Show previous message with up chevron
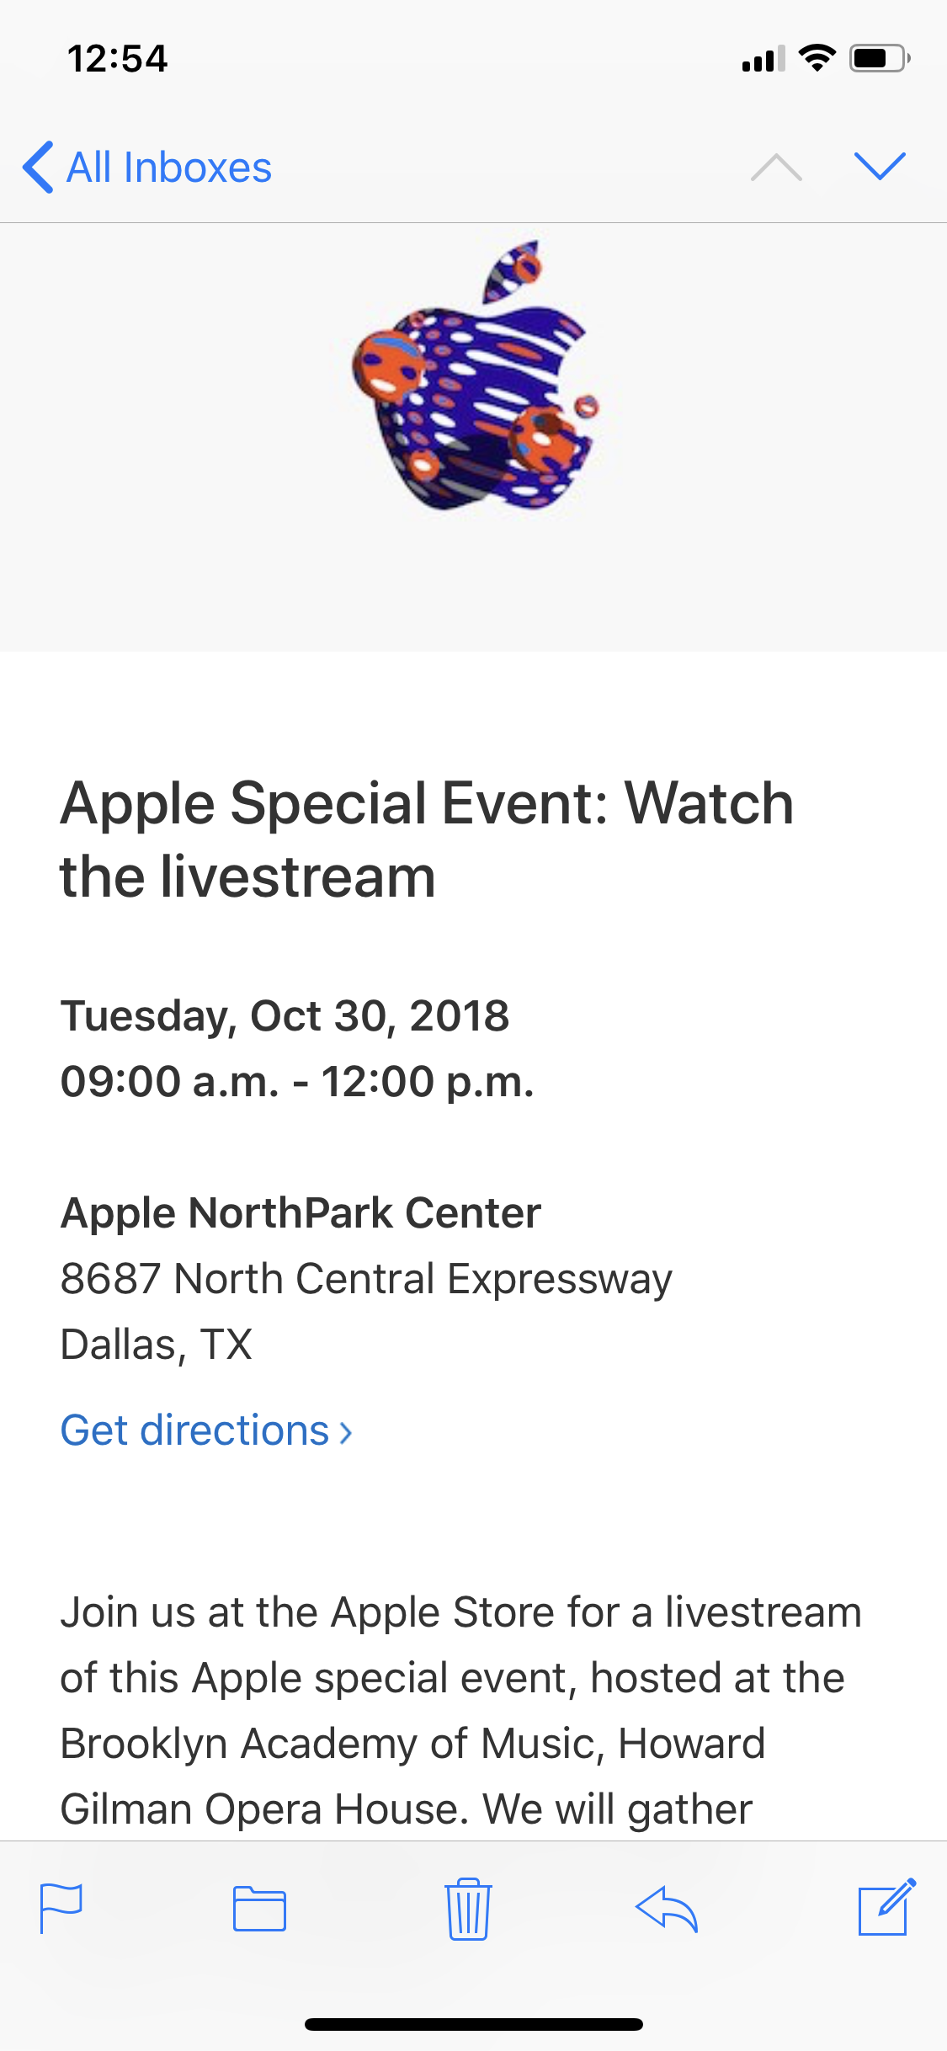This screenshot has height=2051, width=947. coord(776,167)
